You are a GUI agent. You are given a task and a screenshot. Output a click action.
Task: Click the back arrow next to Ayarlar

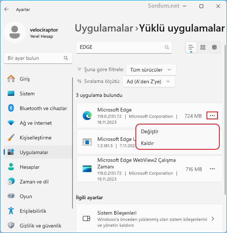7,10
